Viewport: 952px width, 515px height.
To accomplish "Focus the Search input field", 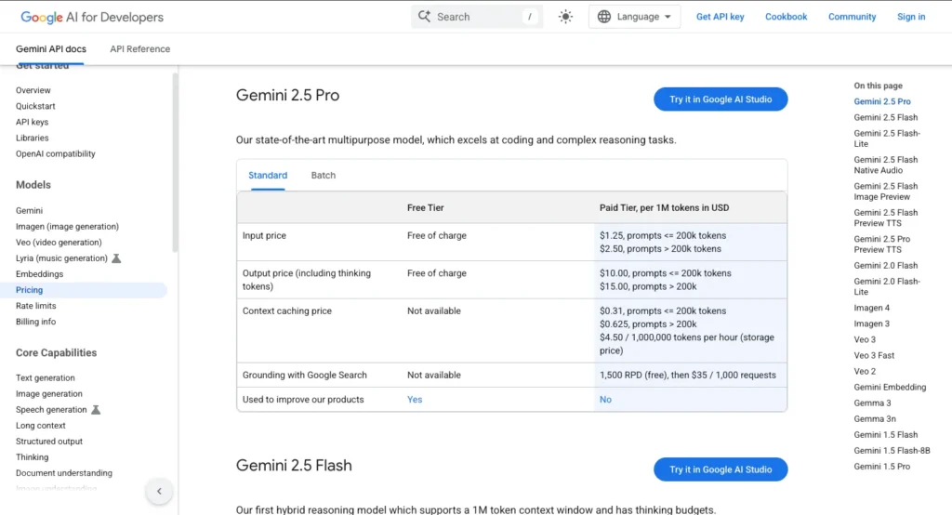I will [x=477, y=17].
